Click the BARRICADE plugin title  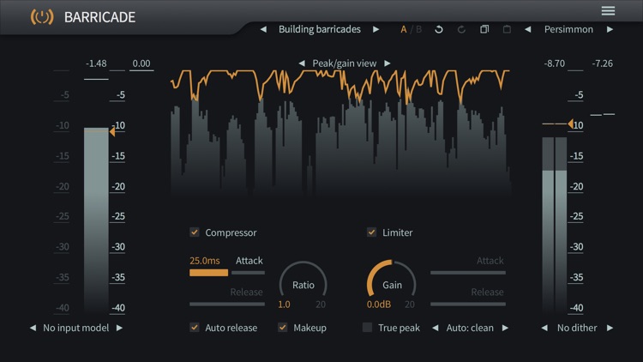(99, 17)
